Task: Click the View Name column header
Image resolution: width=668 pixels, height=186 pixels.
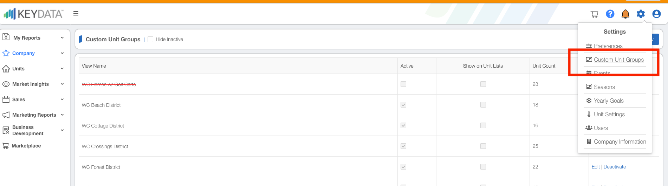Action: pos(94,66)
